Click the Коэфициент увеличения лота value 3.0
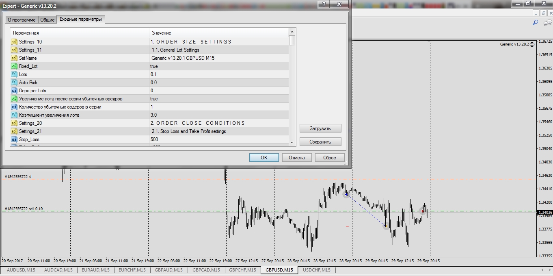Viewport: 553px width, 276px height. (x=219, y=115)
